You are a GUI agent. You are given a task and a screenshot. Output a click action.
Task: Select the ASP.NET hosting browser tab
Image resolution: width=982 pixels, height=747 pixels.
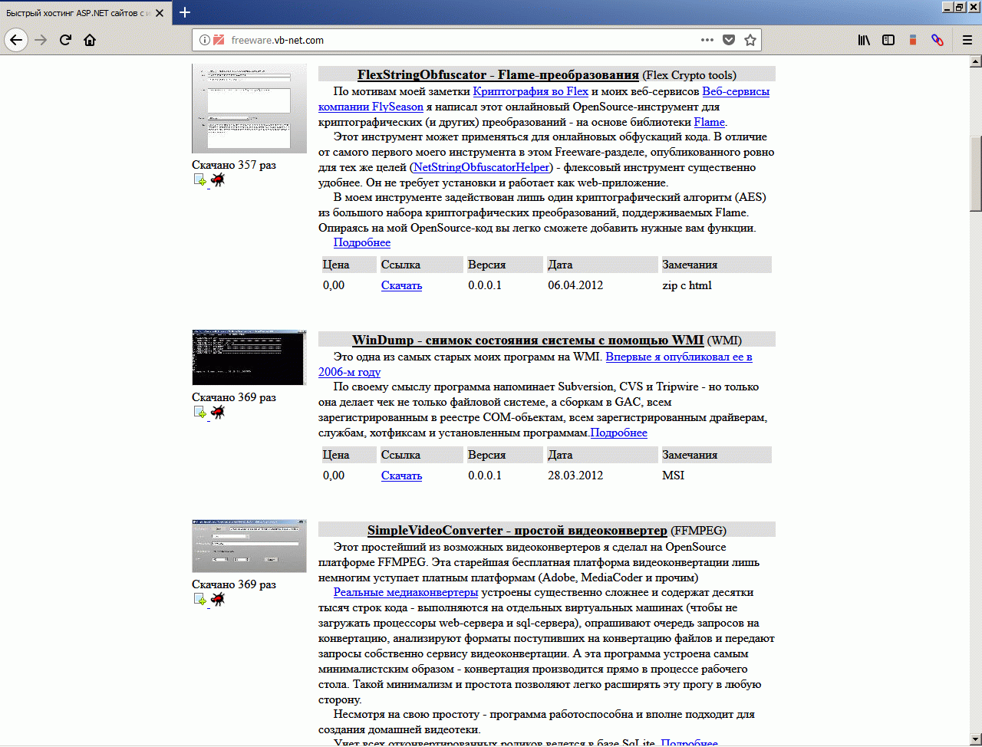point(86,13)
